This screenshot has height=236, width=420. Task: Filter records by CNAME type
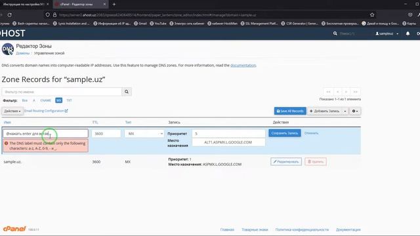tap(45, 100)
